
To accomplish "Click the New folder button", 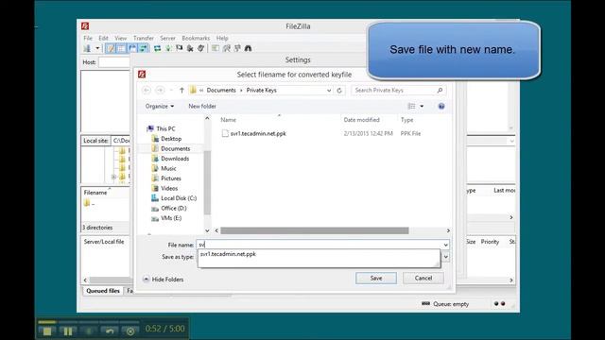I will [x=202, y=106].
